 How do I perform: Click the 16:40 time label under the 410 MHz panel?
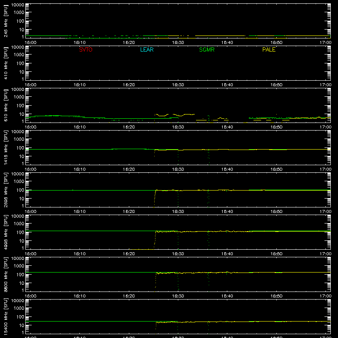(x=227, y=85)
